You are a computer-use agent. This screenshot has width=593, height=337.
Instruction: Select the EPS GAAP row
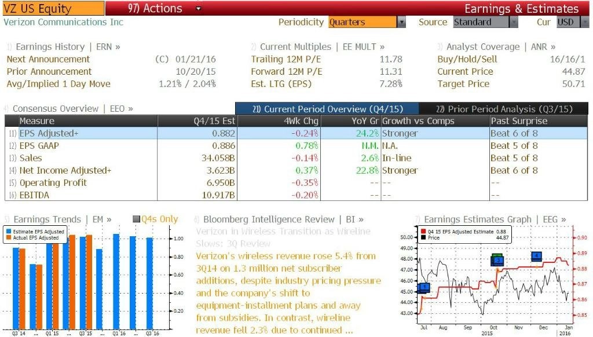tap(296, 145)
